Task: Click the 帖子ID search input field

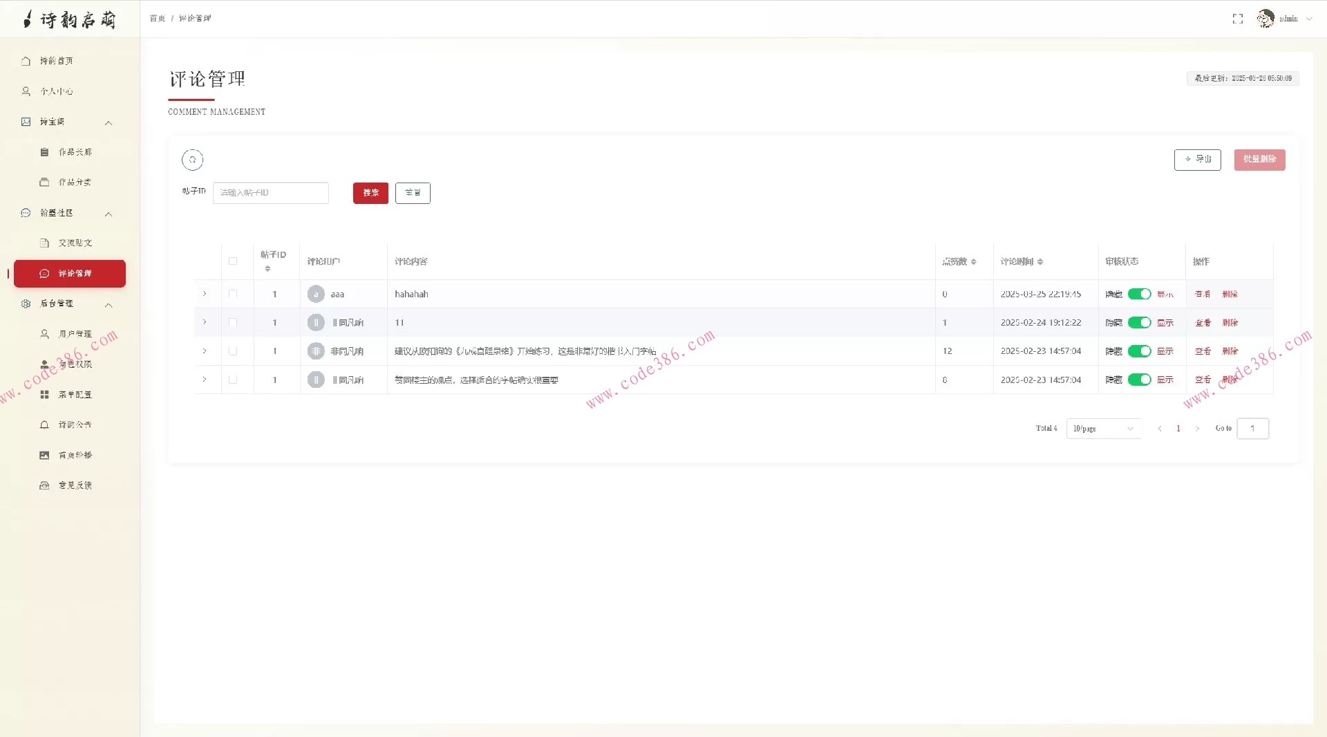Action: (x=271, y=193)
